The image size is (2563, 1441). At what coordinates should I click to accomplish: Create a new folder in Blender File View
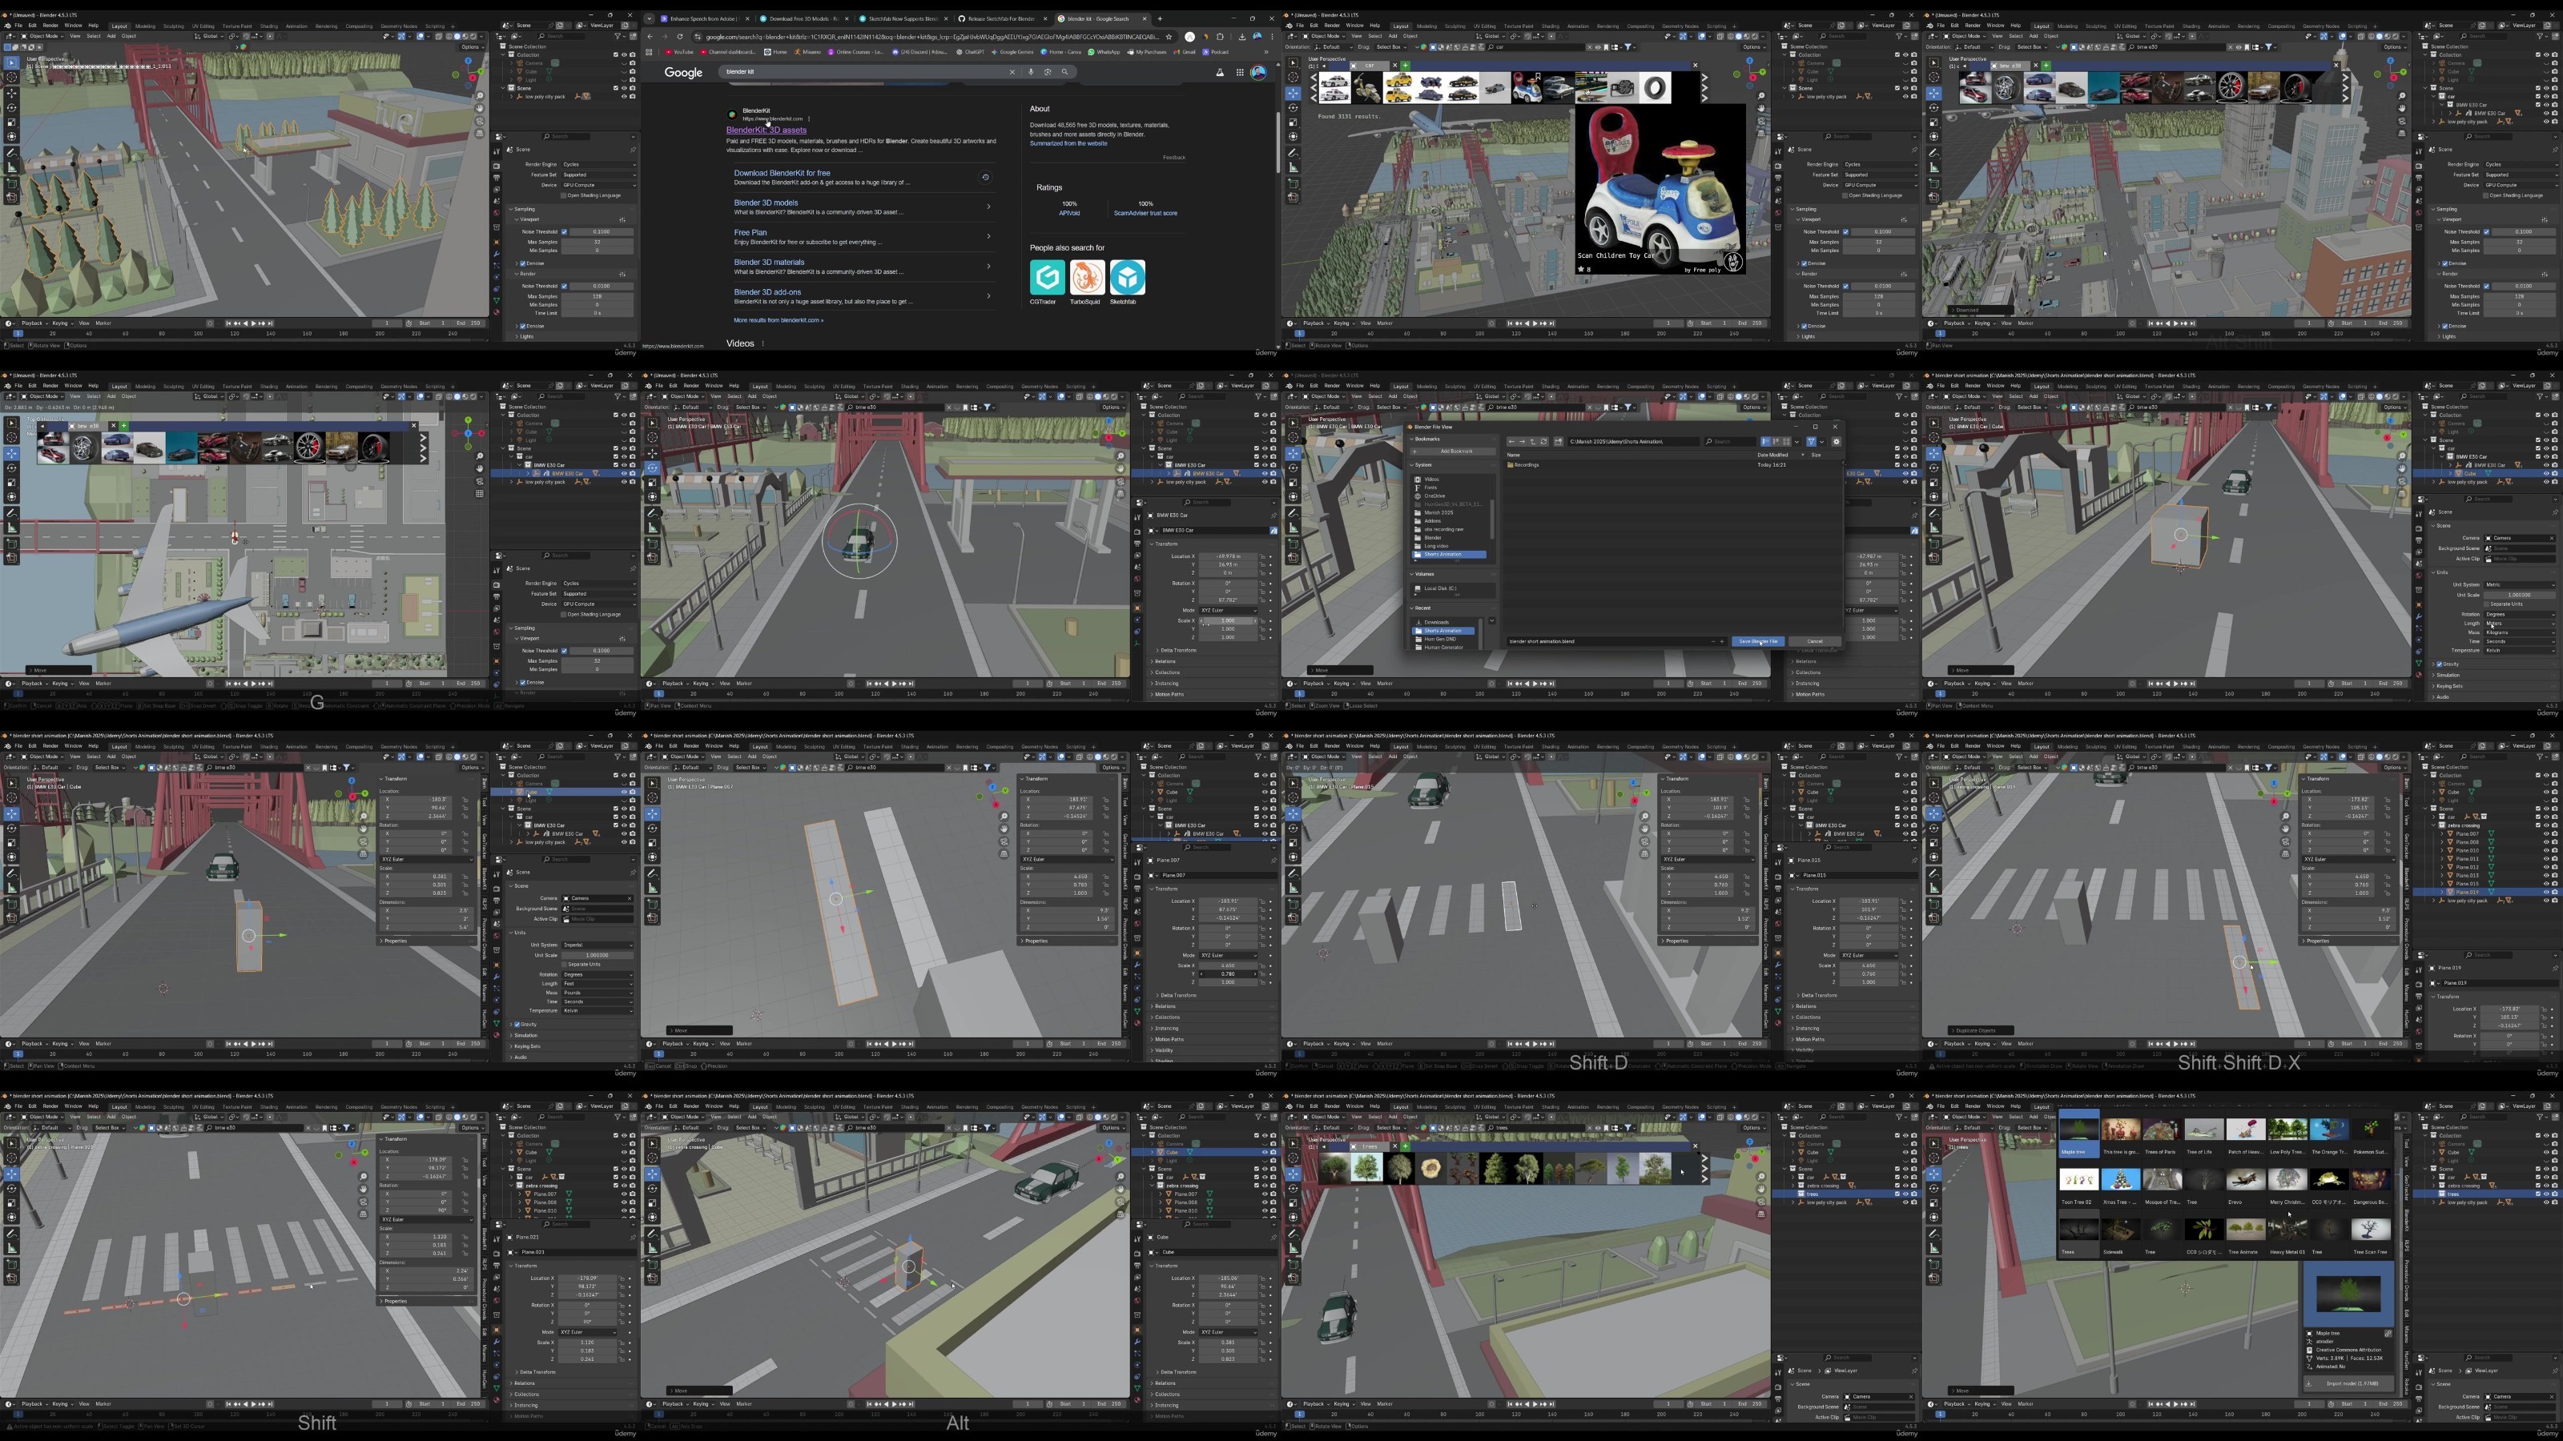tap(1558, 442)
